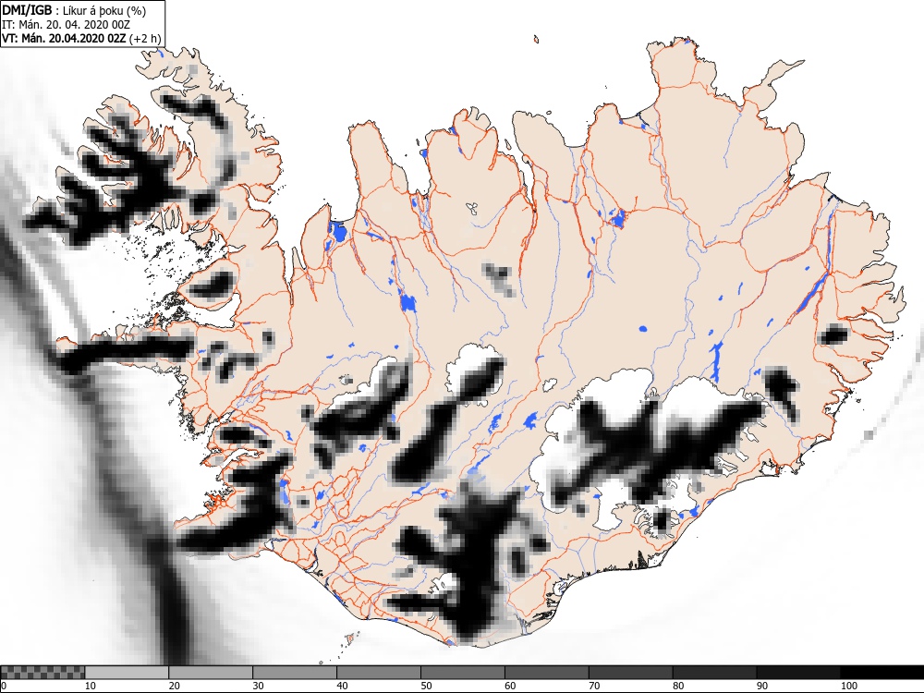The image size is (924, 693).
Task: Click the 80–90 legend swatch
Action: (714, 673)
